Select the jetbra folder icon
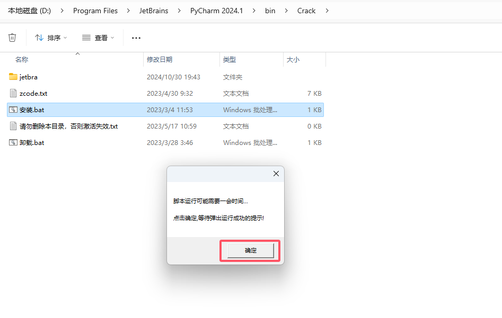Image resolution: width=502 pixels, height=318 pixels. pos(13,77)
